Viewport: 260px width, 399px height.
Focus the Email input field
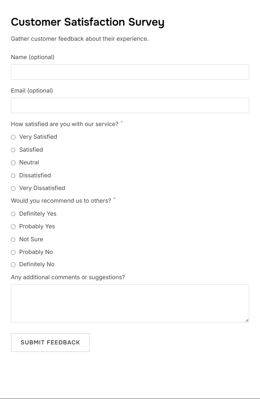click(130, 105)
